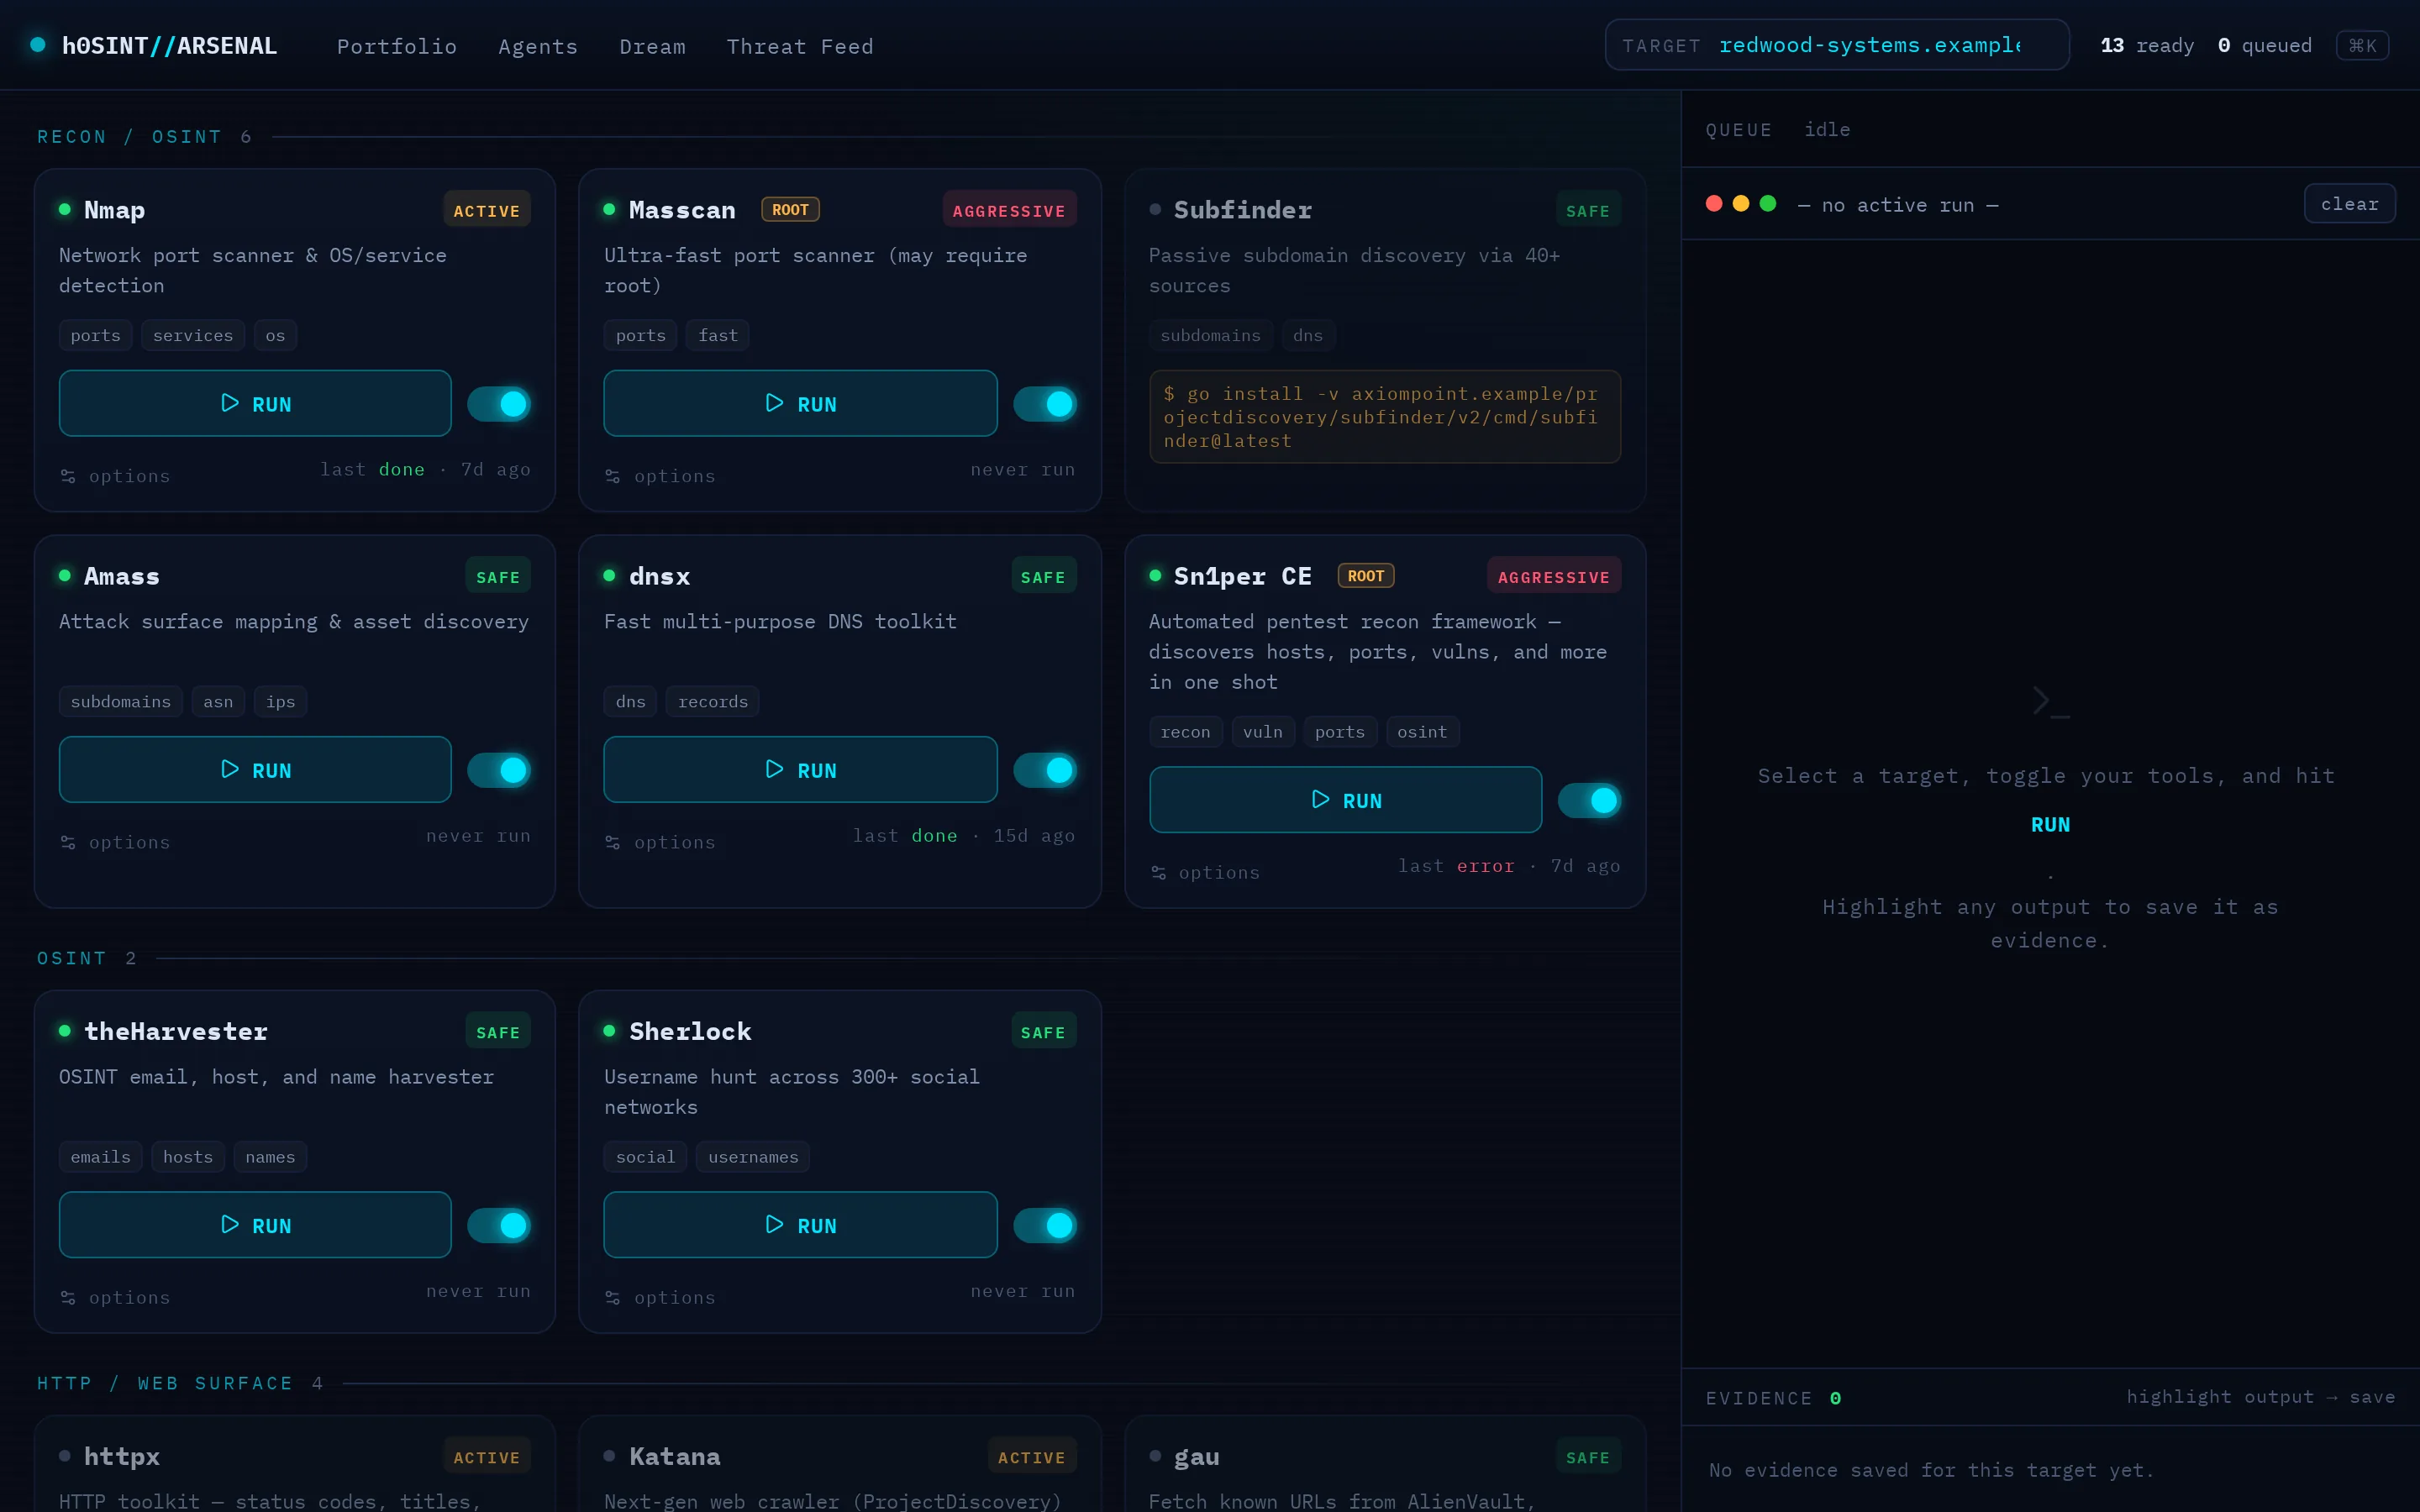Run theHarvester tool
Viewport: 2420px width, 1512px height.
click(x=255, y=1224)
